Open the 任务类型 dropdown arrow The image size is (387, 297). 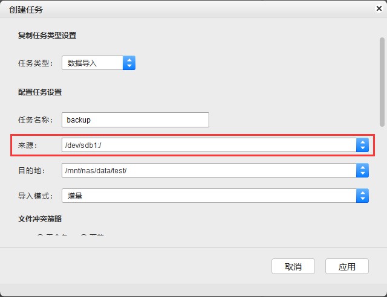point(129,63)
